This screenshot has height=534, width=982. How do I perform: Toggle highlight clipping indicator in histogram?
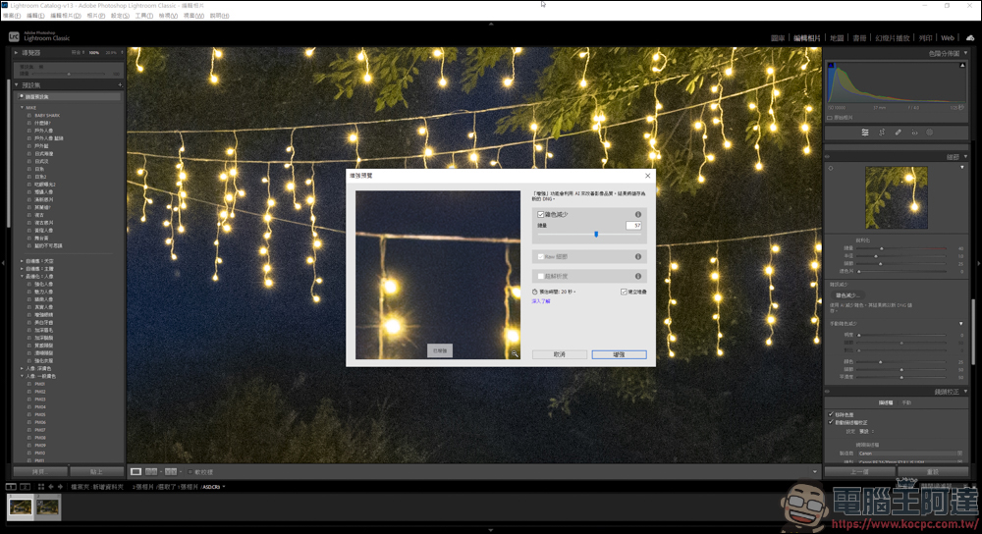pos(962,65)
